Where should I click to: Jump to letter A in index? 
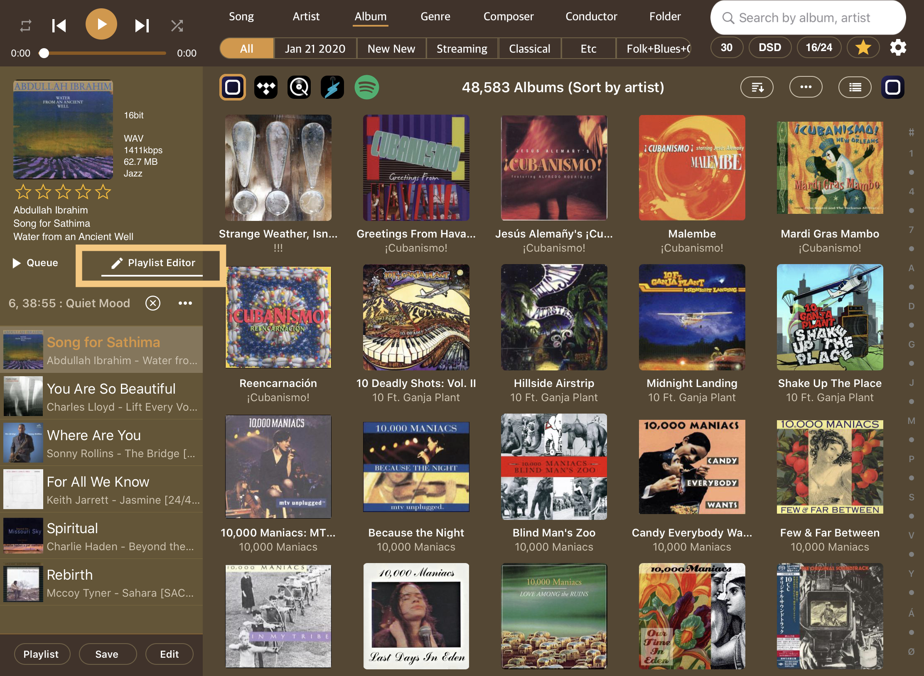[912, 268]
